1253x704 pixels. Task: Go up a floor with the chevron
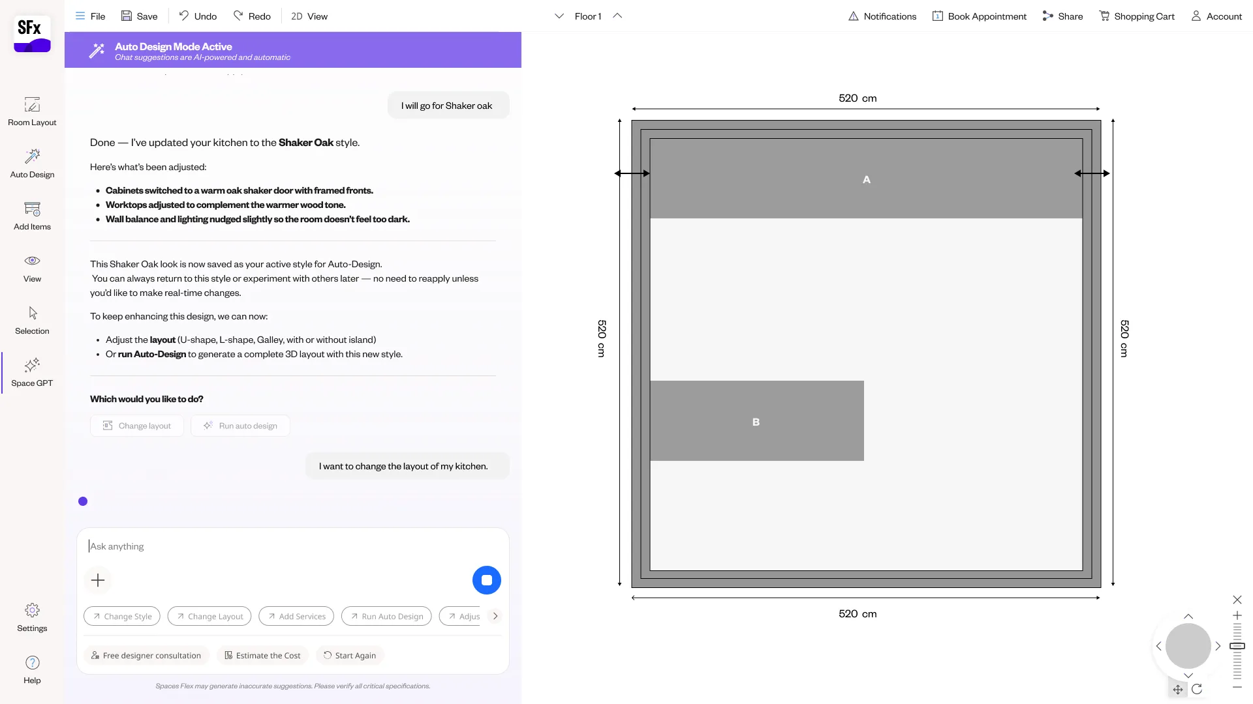tap(617, 16)
